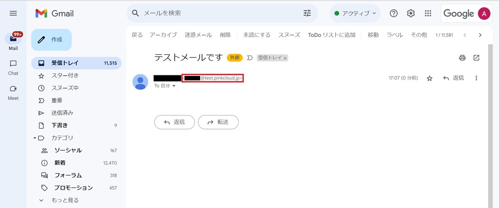Screen dimensions: 499x208
Task: Open the three-dot more options menu
Action: [477, 78]
